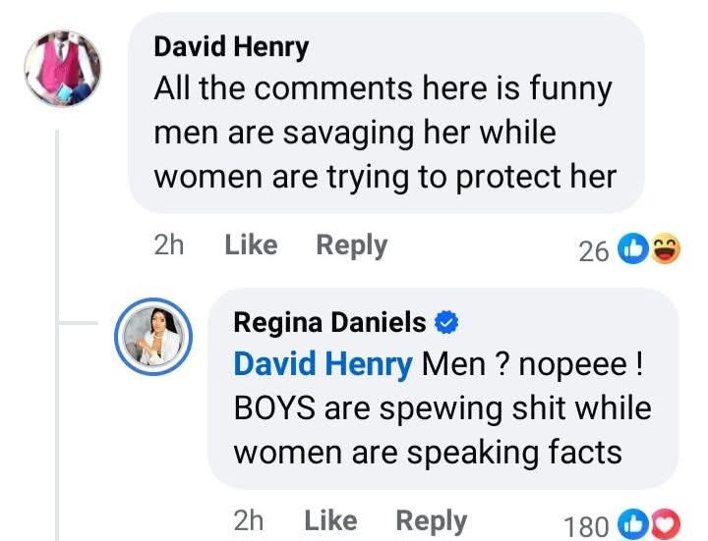Click the blue thumbs-up reaction icon beside 180
This screenshot has width=708, height=541.
tap(632, 526)
